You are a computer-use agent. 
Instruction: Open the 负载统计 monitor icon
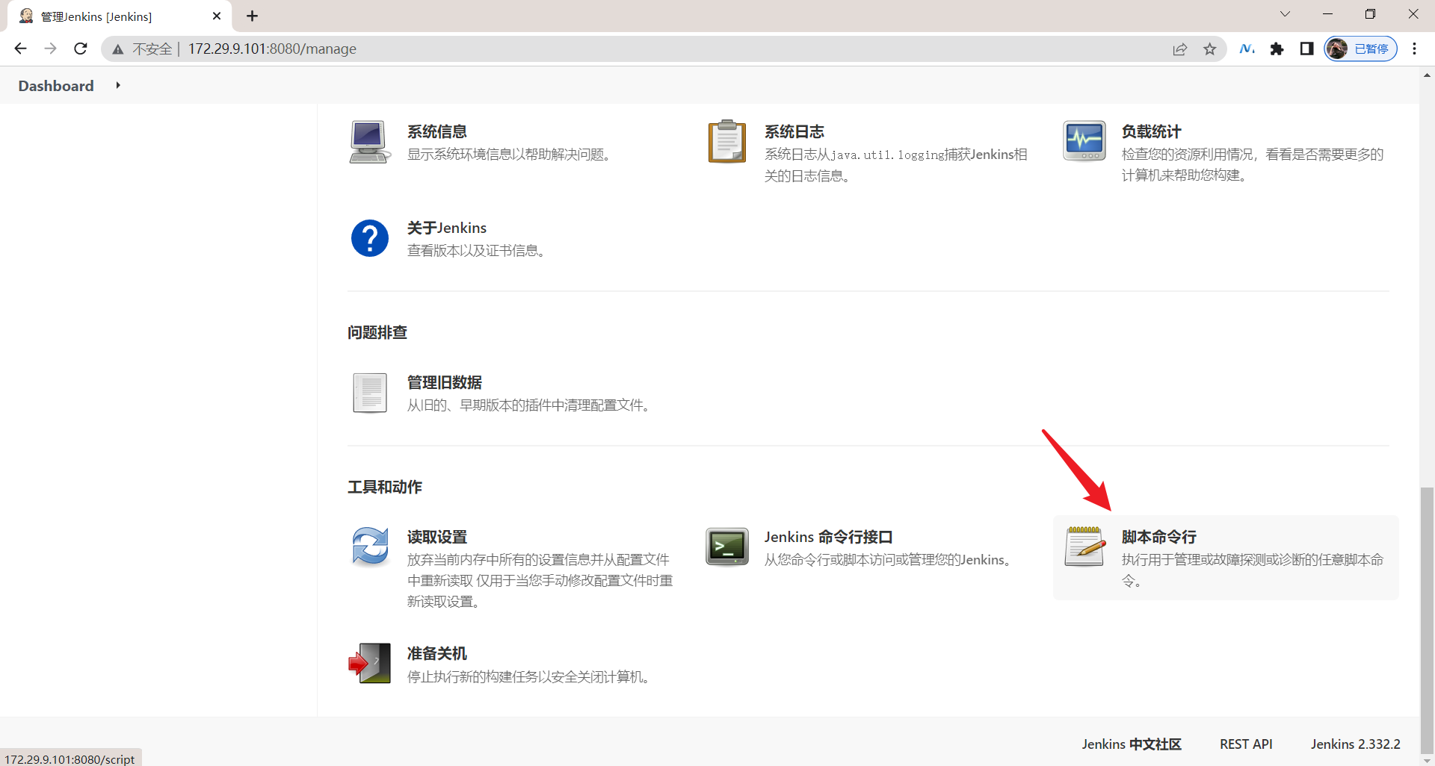click(1084, 141)
